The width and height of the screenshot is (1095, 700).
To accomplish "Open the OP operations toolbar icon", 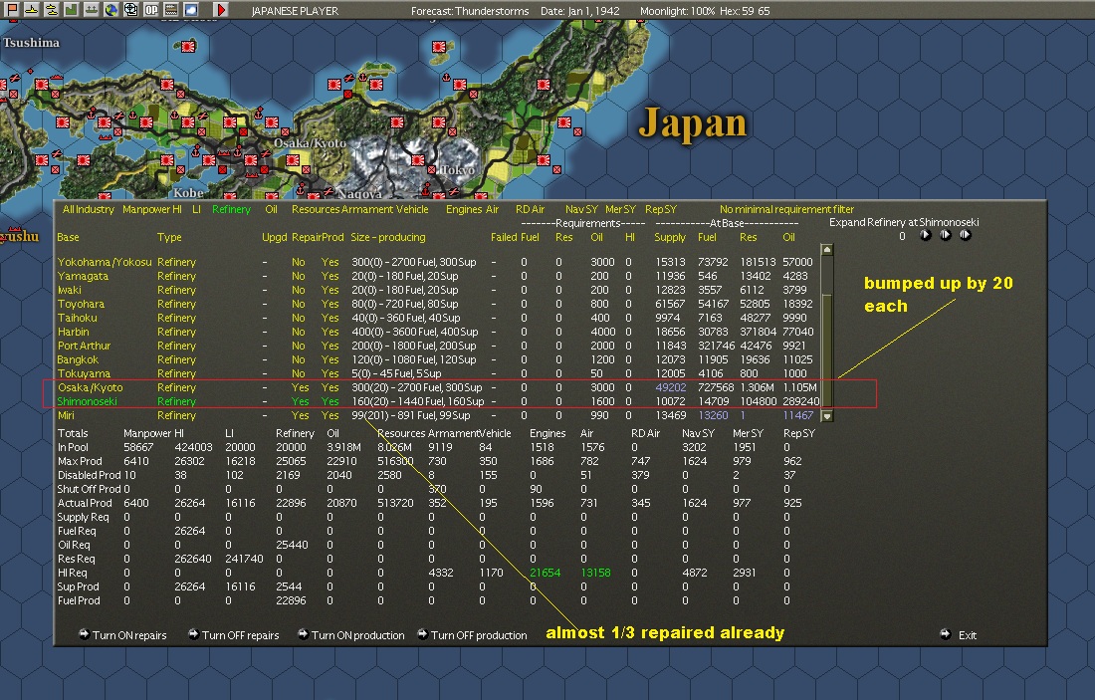I will pyautogui.click(x=151, y=9).
